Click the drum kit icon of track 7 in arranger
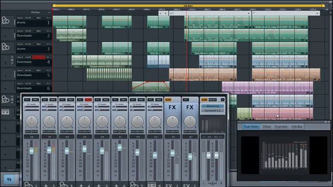The width and height of the screenshot is (333, 187). [5, 99]
